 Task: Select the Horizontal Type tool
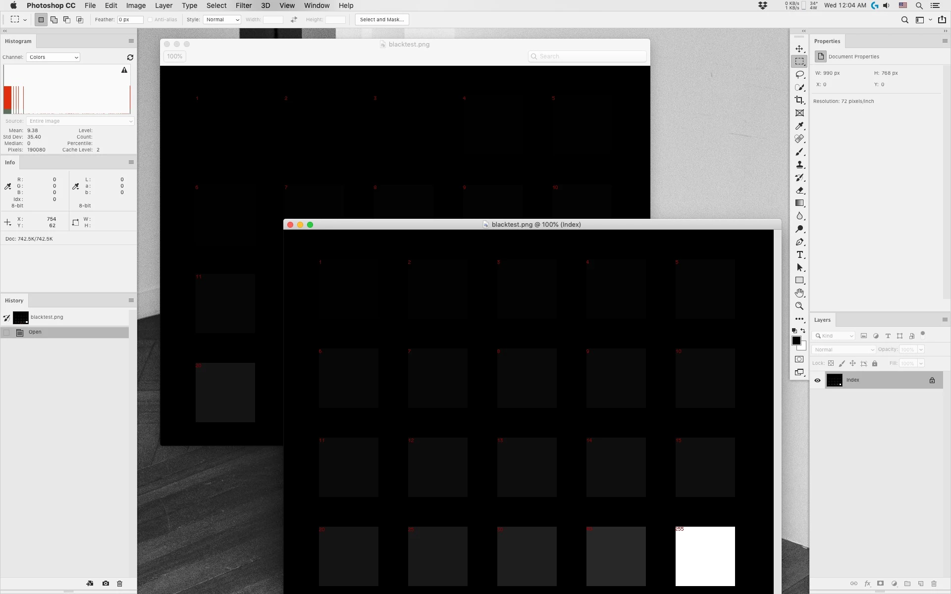[x=799, y=254]
